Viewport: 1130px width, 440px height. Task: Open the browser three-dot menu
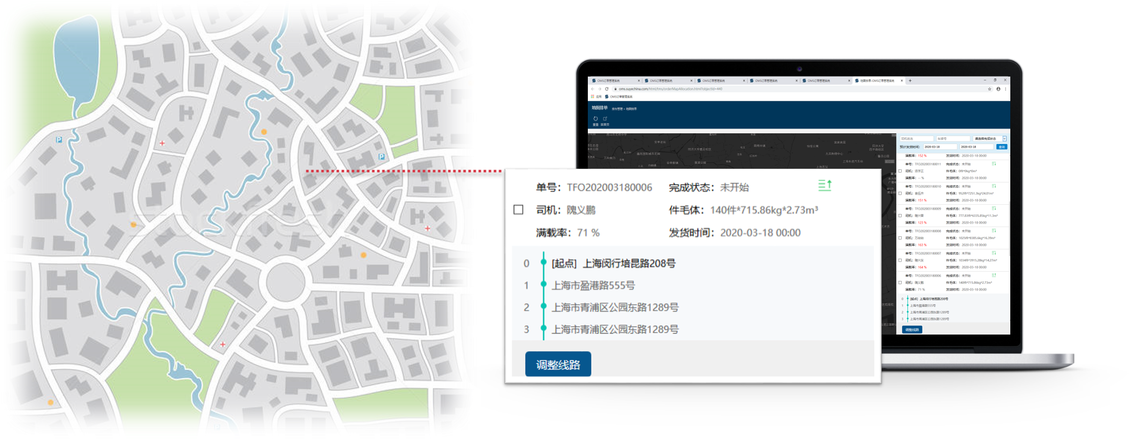tap(1006, 89)
